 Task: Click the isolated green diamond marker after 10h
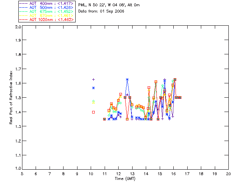93,101
